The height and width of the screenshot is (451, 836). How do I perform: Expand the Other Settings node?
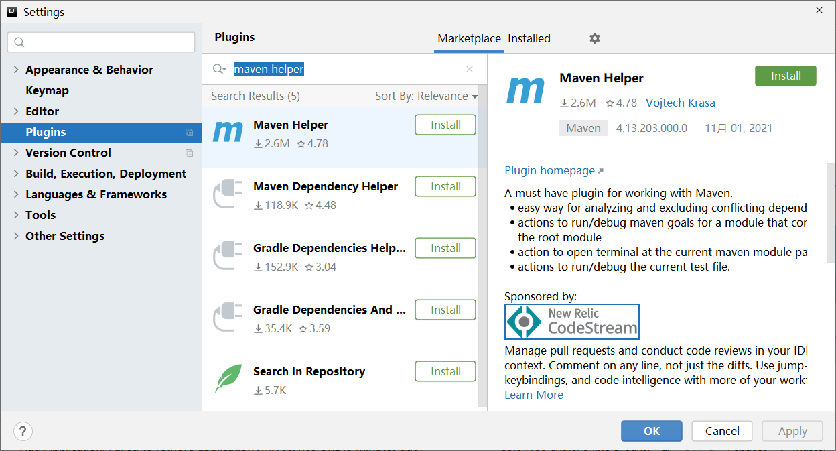click(x=16, y=236)
